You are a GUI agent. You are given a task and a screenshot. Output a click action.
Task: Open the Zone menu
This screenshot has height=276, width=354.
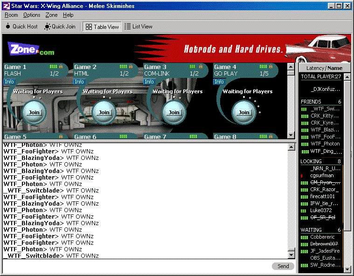51,15
